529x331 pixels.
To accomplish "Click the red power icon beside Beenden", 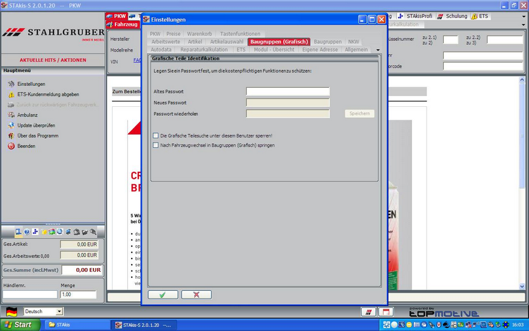I will (x=11, y=146).
